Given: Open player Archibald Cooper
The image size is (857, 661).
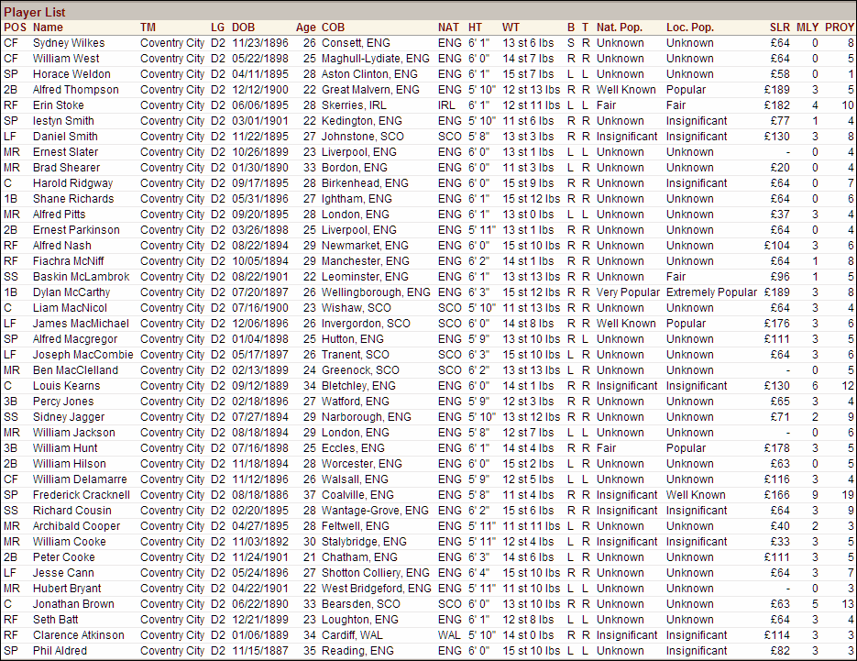Looking at the screenshot, I should 76,526.
